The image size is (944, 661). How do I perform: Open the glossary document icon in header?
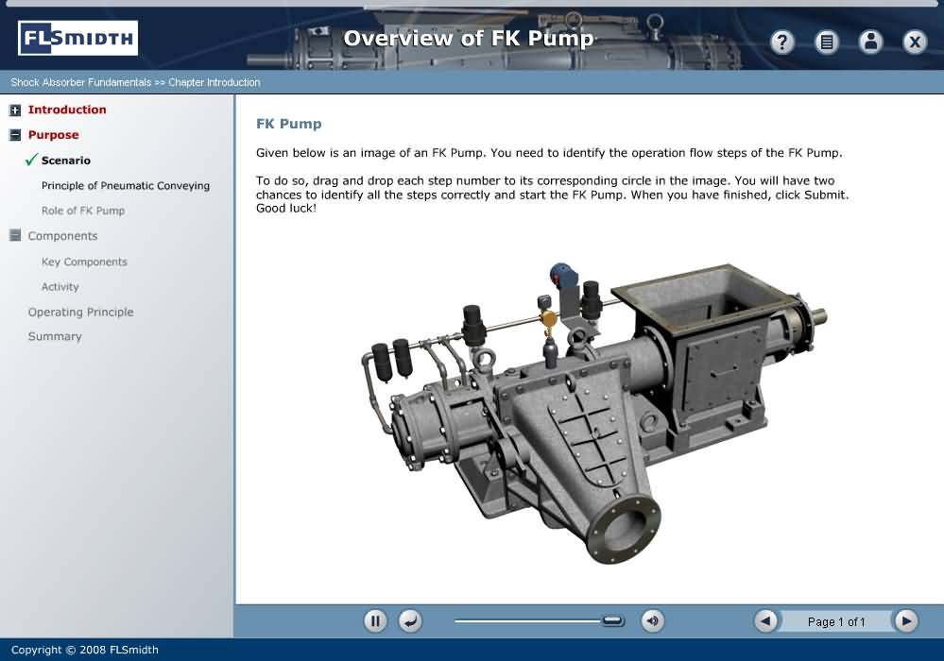tap(827, 42)
